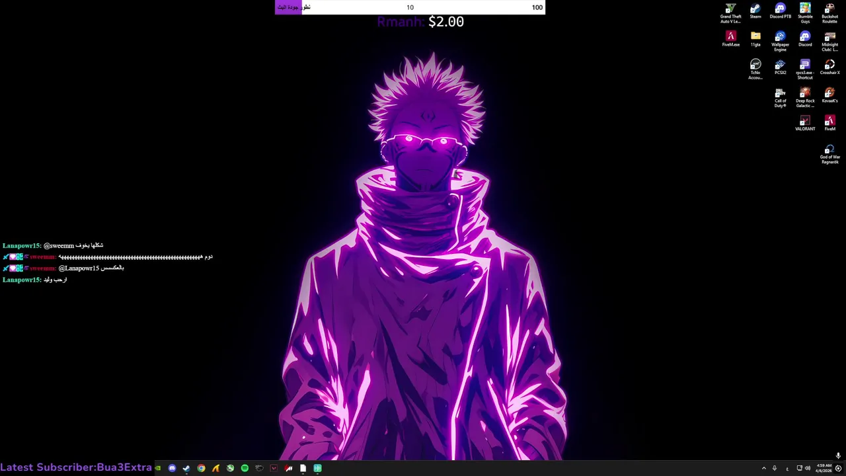Switch to Steam in the taskbar

[186, 468]
